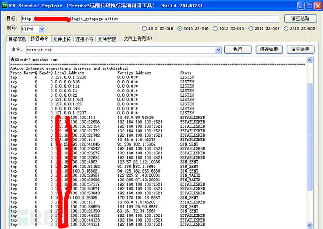Click the target URL input field
The height and width of the screenshot is (229, 323).
150,19
